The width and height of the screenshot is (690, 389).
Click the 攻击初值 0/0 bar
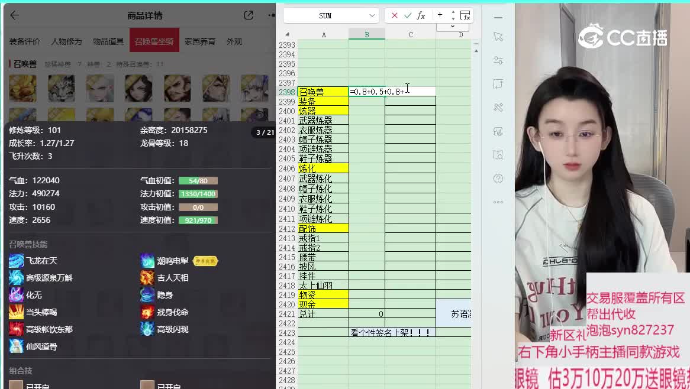click(198, 207)
